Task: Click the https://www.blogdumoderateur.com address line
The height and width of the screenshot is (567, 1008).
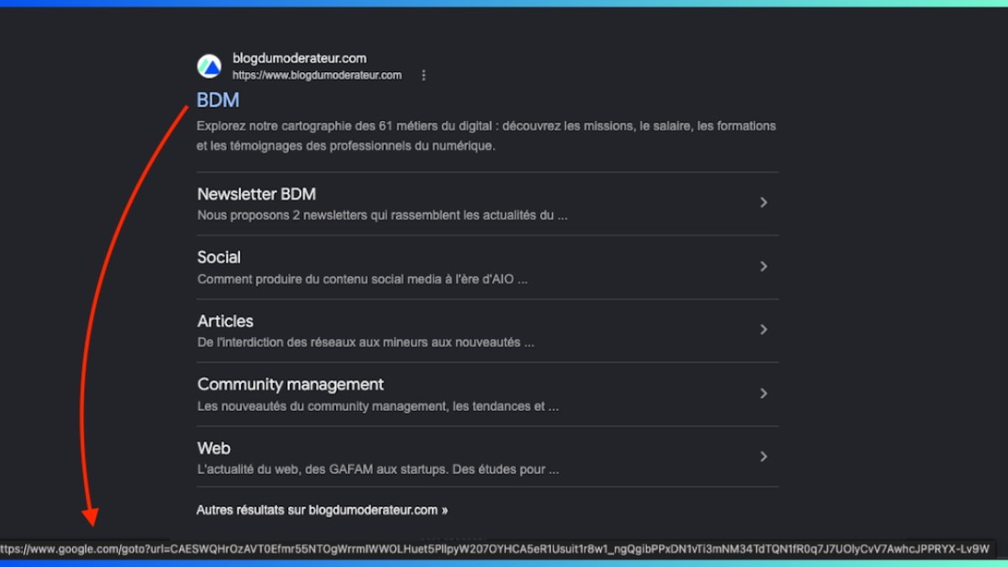Action: coord(317,76)
